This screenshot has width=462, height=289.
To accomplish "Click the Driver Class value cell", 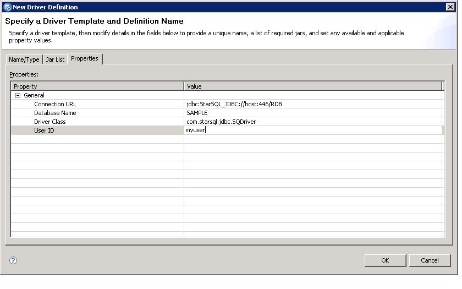I will (x=313, y=122).
